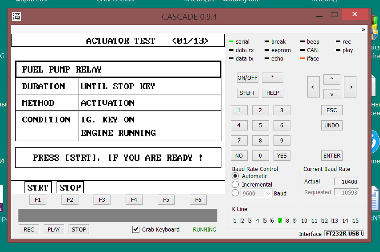Image resolution: width=380 pixels, height=252 pixels.
Task: Open HELP on the keypad
Action: tap(273, 93)
